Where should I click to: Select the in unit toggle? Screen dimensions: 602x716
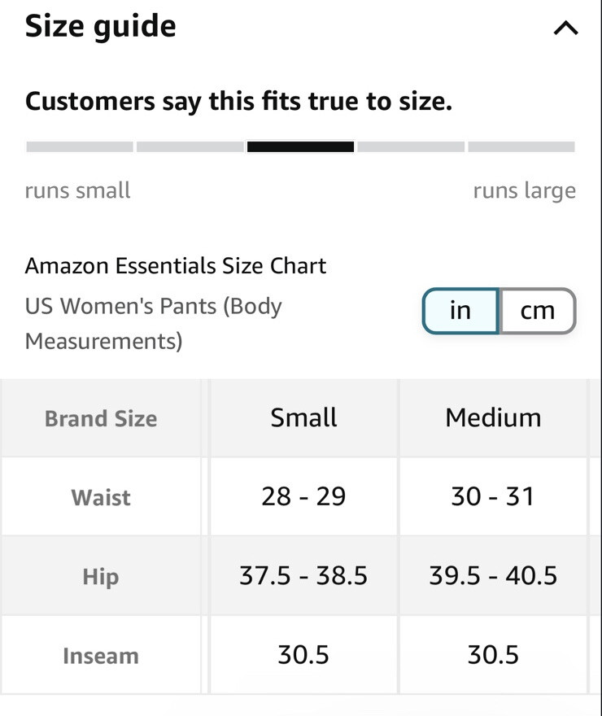[x=460, y=311]
